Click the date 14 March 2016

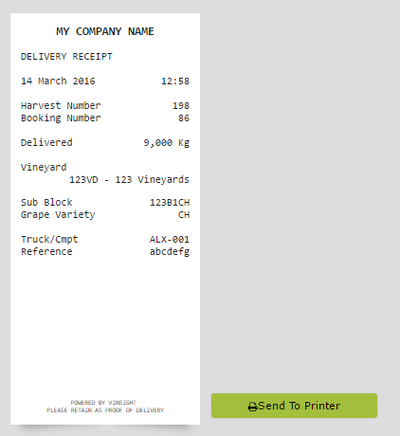[x=58, y=82]
